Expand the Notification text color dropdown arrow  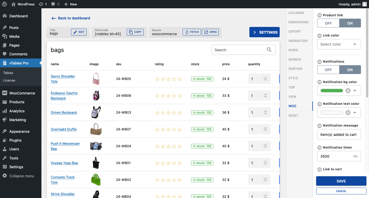coord(355,113)
